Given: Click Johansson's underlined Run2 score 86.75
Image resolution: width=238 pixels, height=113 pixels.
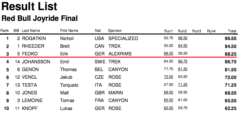Looking at the screenshot, I should coord(183,62).
